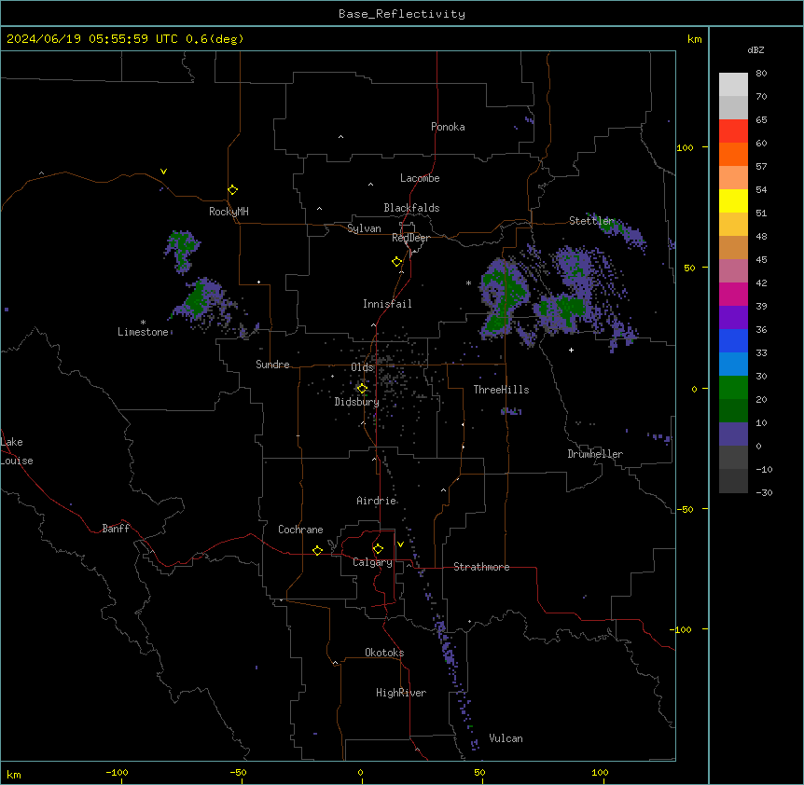Click the RedDeer city label
Viewport: 804px width, 785px height.
coord(410,238)
